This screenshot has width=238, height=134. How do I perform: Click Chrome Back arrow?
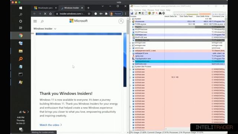(x=35, y=14)
